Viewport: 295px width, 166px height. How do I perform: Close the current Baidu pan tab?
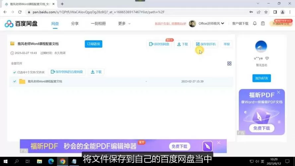[x=53, y=4]
